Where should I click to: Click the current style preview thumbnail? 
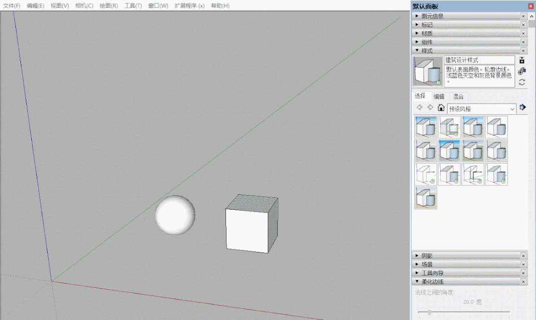[x=428, y=72]
